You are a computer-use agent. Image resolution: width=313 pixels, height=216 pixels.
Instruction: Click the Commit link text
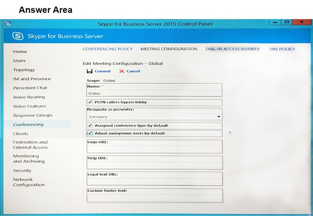point(102,71)
